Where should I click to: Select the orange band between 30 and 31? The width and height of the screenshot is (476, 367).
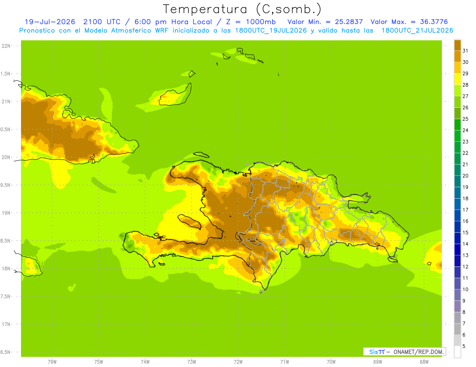(457, 56)
